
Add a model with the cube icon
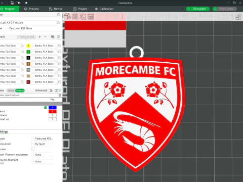click(67, 17)
